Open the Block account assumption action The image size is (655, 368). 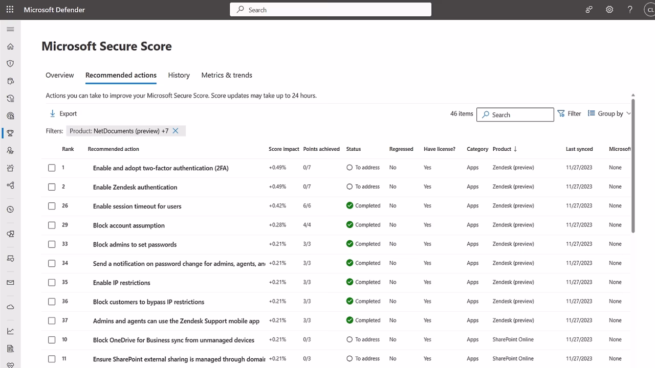tap(129, 225)
